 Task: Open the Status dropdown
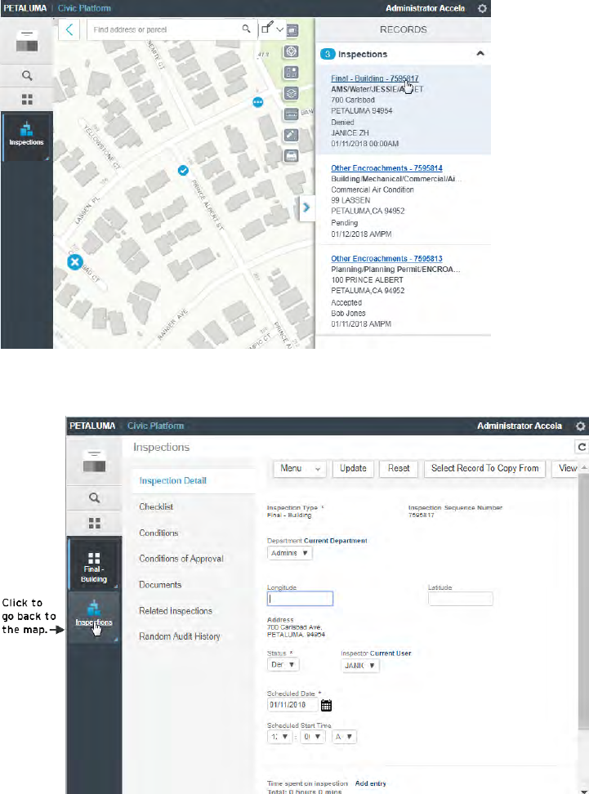coord(283,664)
